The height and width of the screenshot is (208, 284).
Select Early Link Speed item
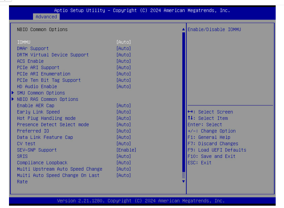coord(38,112)
